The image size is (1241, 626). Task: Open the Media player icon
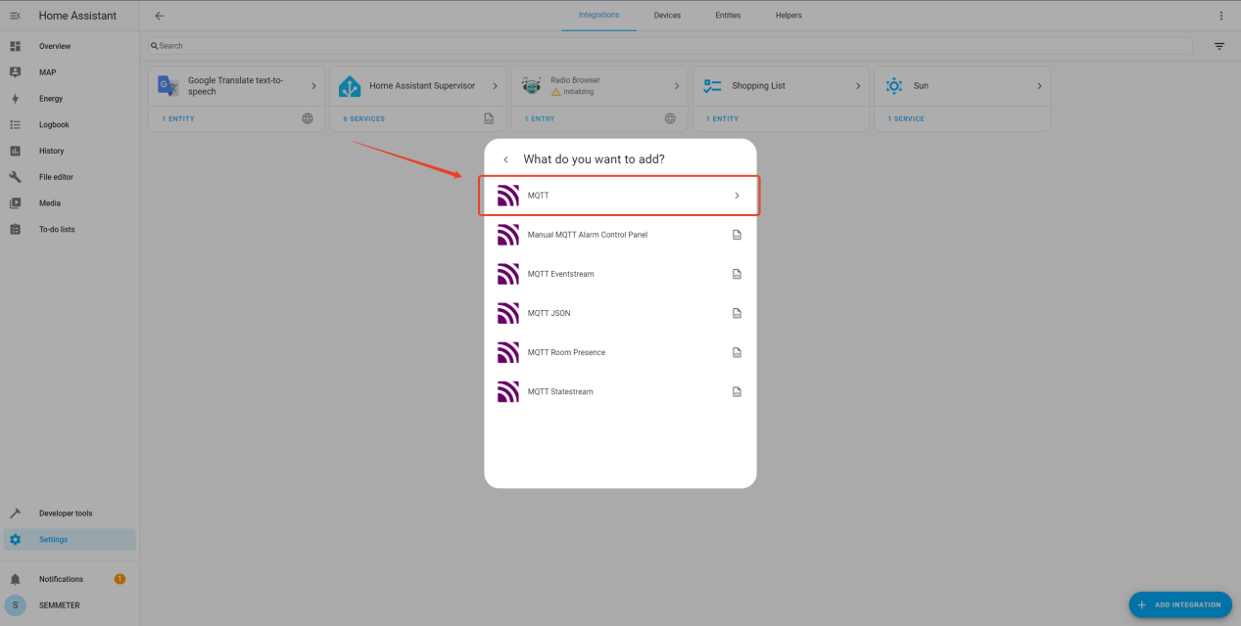point(15,203)
